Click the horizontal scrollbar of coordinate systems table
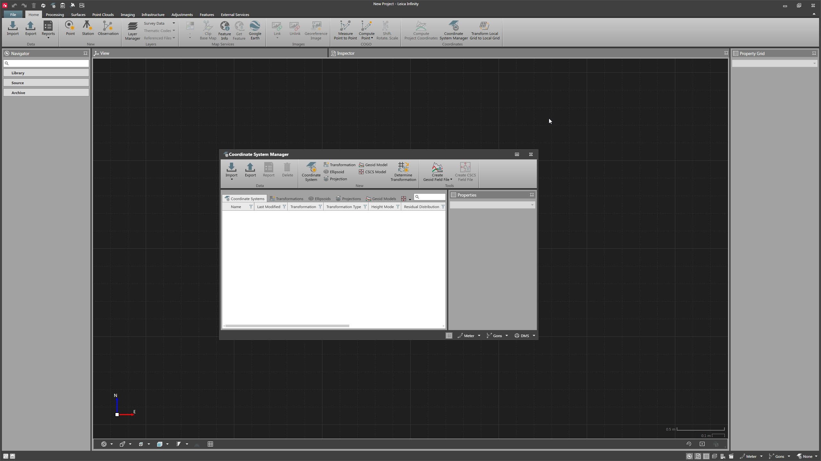This screenshot has width=821, height=461. click(x=287, y=326)
